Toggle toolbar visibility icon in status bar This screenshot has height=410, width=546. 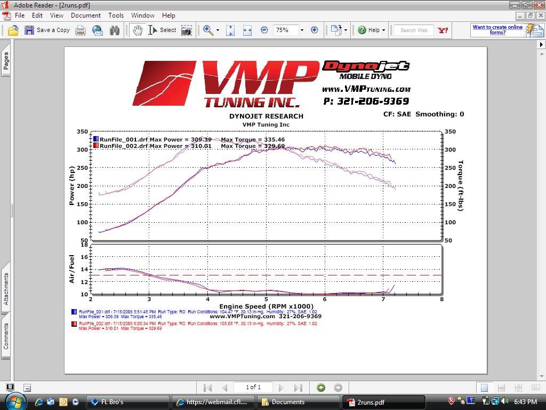(x=27, y=388)
